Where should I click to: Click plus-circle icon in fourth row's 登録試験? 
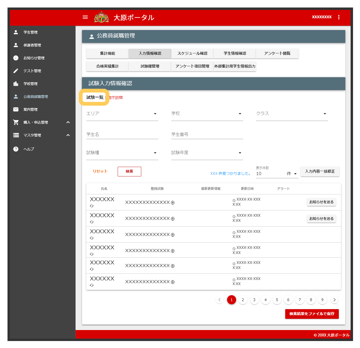[173, 251]
